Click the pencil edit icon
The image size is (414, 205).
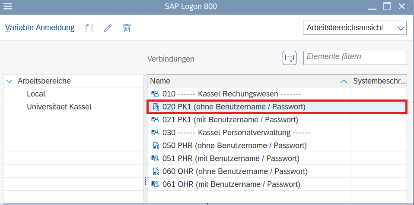pyautogui.click(x=108, y=28)
